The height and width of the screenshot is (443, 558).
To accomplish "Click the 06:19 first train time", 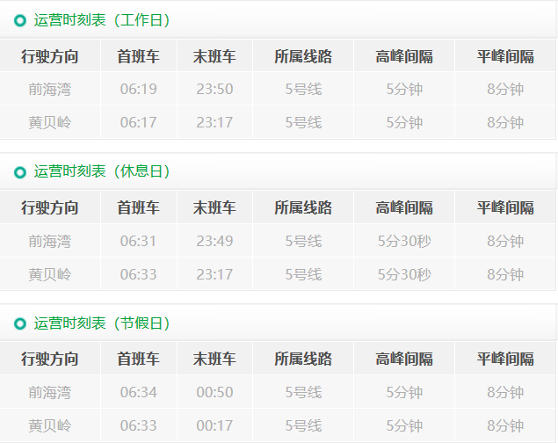I will pyautogui.click(x=138, y=90).
